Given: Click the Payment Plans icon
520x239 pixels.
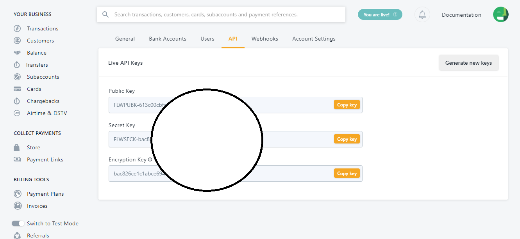Looking at the screenshot, I should [17, 194].
